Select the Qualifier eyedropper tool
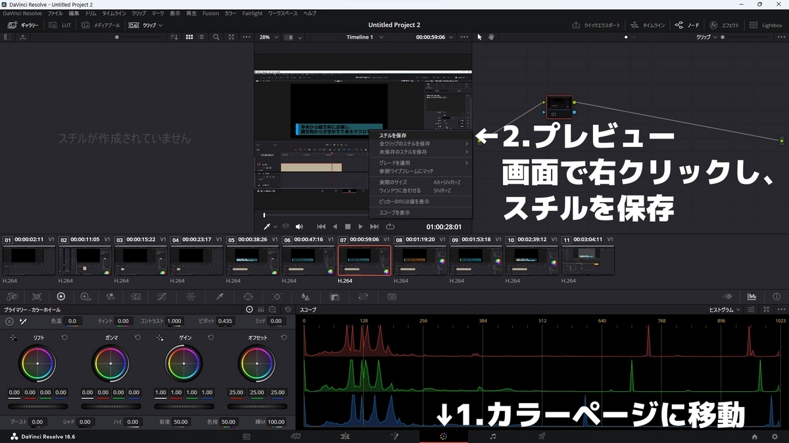The image size is (789, 443). pyautogui.click(x=219, y=297)
